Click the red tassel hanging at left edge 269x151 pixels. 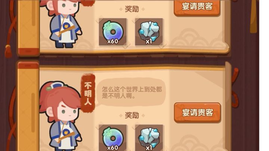(8, 51)
